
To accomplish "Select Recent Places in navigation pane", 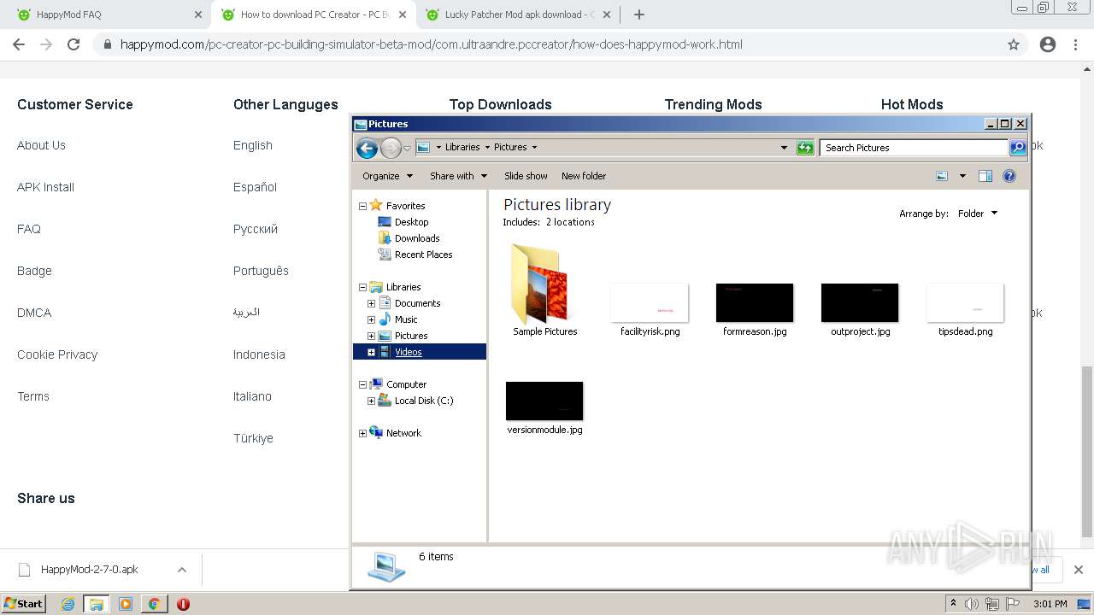I will [x=423, y=255].
